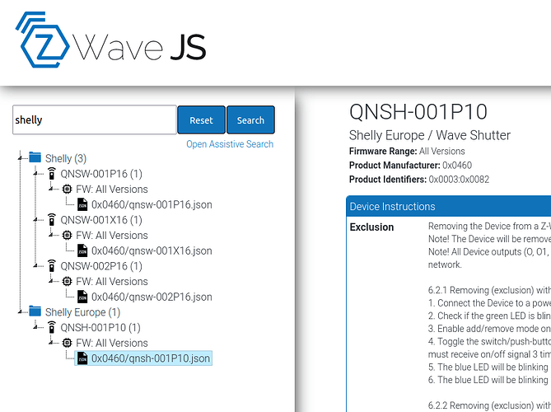This screenshot has width=551, height=412.
Task: Open 0x0460/qnsw-001X16.json file
Action: pyautogui.click(x=152, y=250)
